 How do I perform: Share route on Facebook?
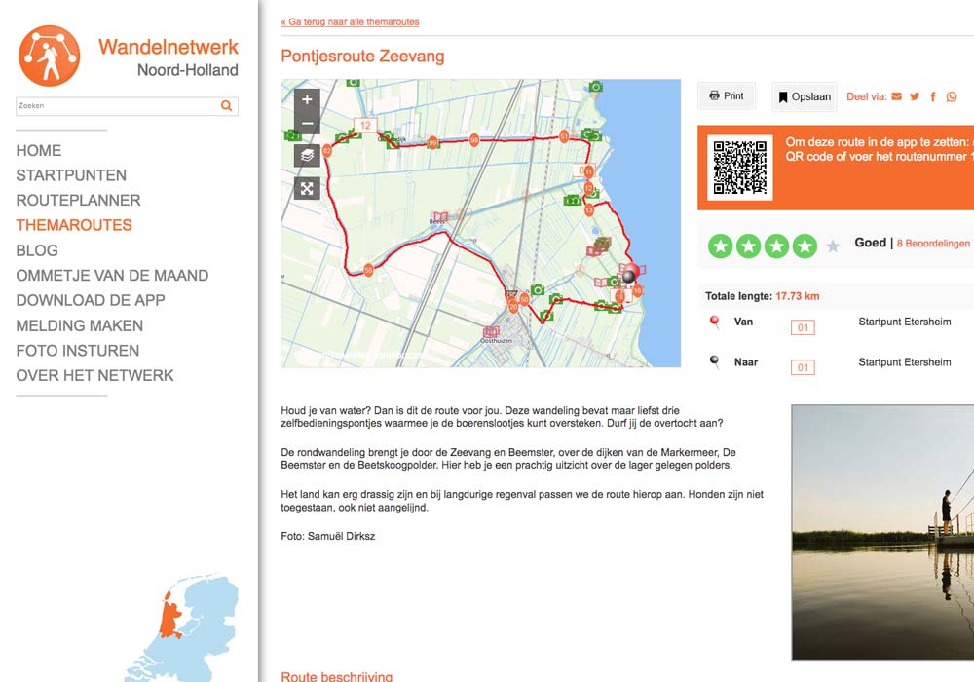pos(933,96)
